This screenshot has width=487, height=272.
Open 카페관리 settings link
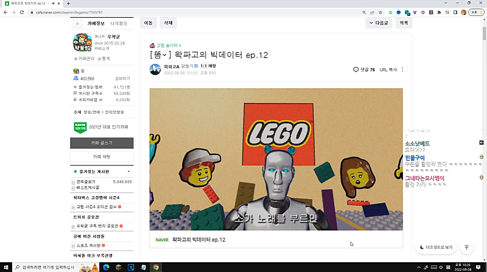(x=84, y=58)
